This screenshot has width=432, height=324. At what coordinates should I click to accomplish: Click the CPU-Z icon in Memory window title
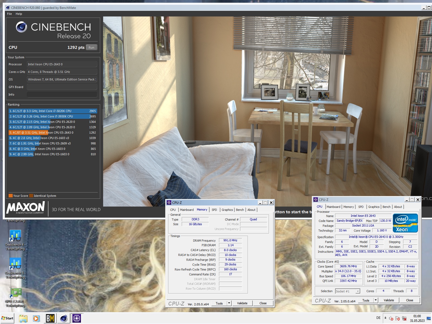[x=169, y=202]
